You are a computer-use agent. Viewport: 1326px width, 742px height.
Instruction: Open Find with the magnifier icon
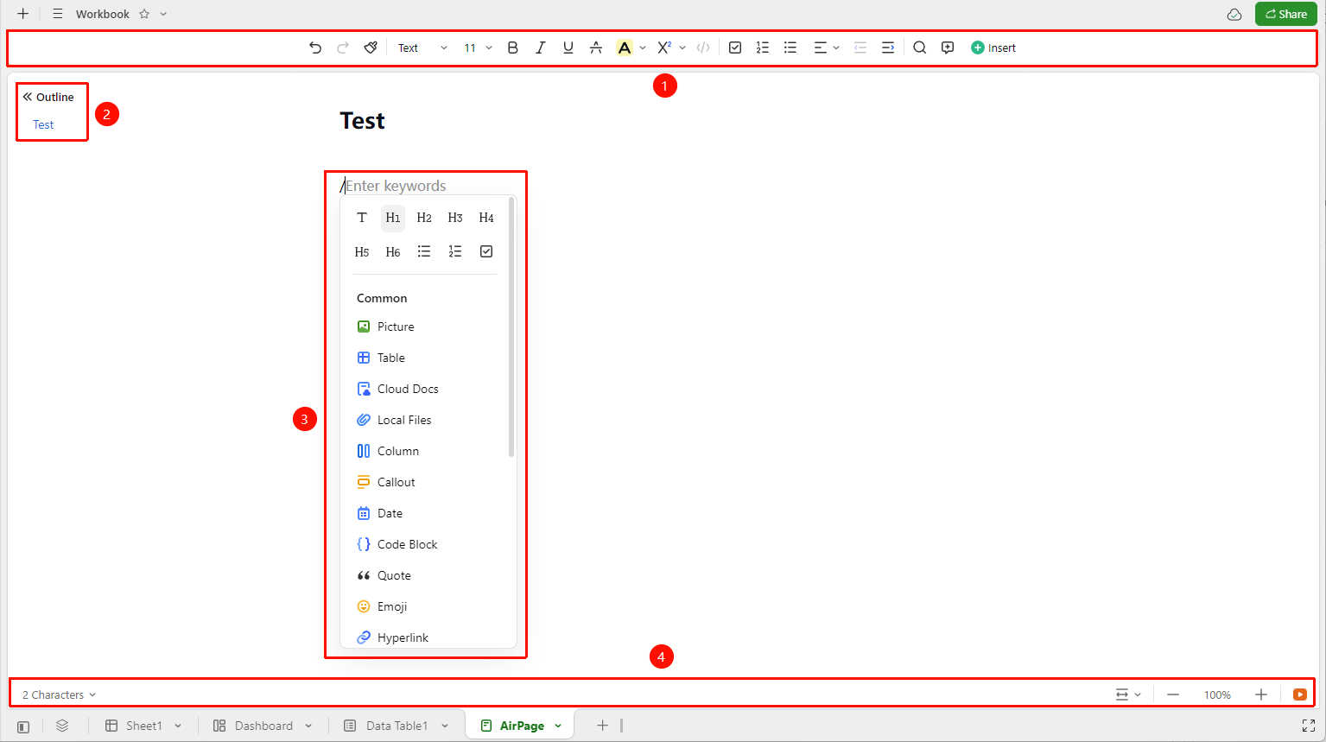pos(920,48)
